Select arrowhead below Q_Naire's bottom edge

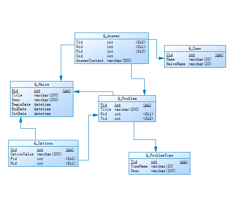coord(21,120)
